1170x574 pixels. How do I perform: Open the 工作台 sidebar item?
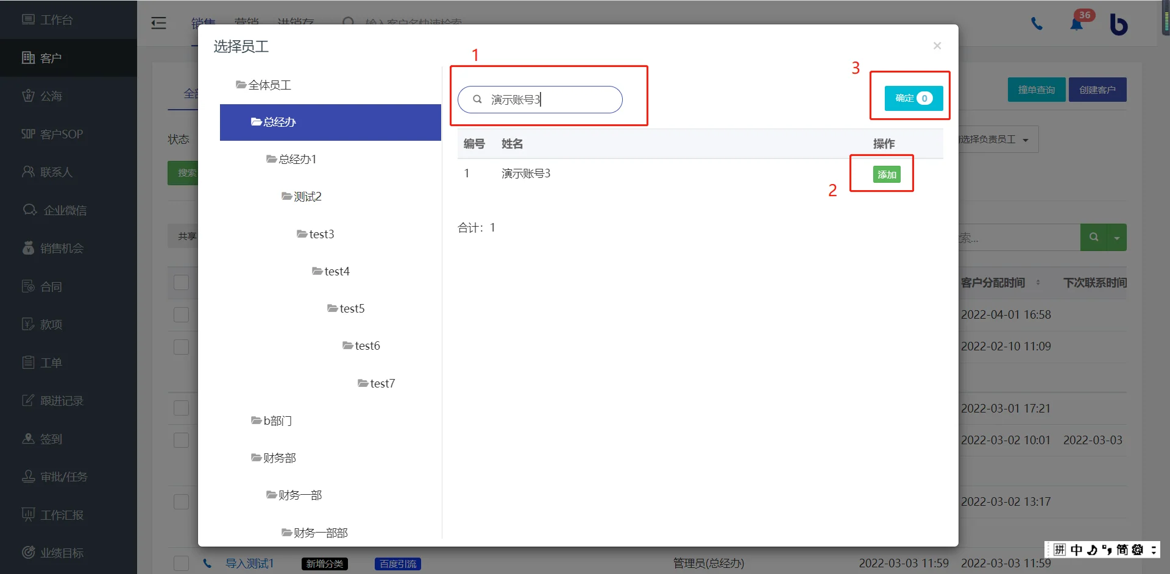click(68, 20)
